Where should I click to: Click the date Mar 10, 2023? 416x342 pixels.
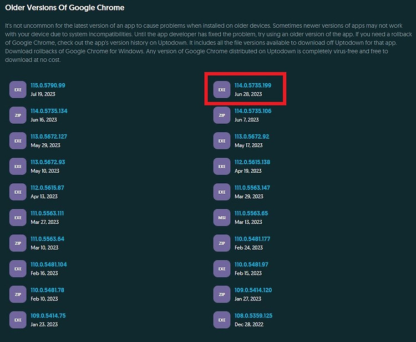[44, 248]
